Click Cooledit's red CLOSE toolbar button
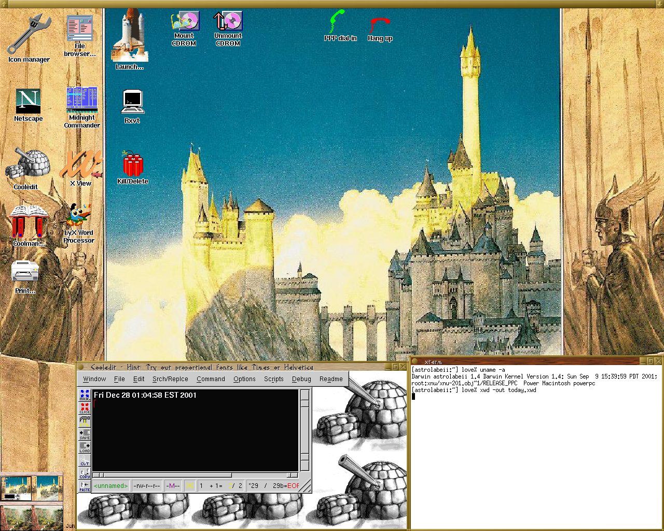 click(85, 408)
